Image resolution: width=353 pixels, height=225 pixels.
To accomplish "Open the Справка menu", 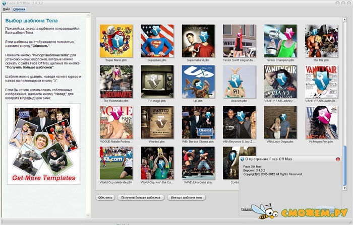I will tap(19, 9).
